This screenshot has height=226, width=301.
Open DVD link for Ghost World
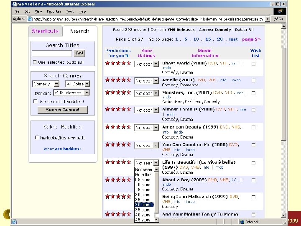212,63
